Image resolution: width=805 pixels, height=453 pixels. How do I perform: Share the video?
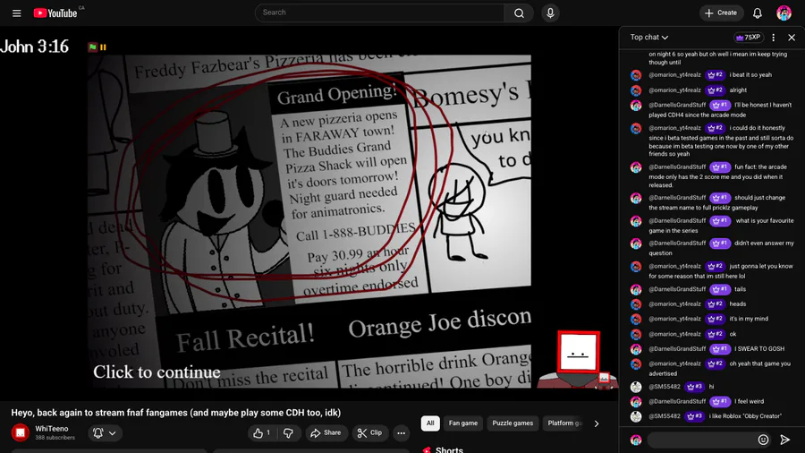coord(326,433)
